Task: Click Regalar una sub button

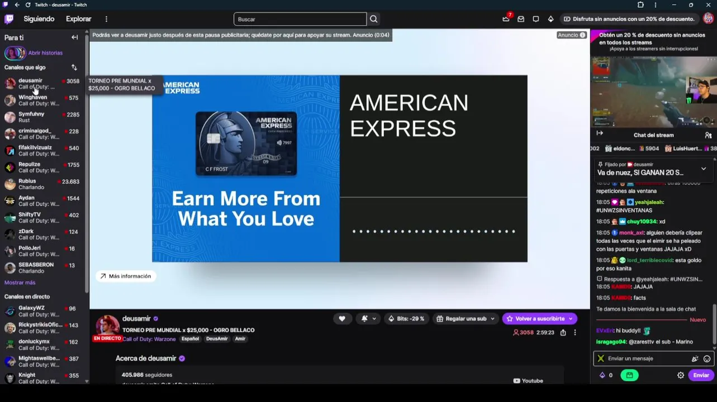Action: pos(461,319)
